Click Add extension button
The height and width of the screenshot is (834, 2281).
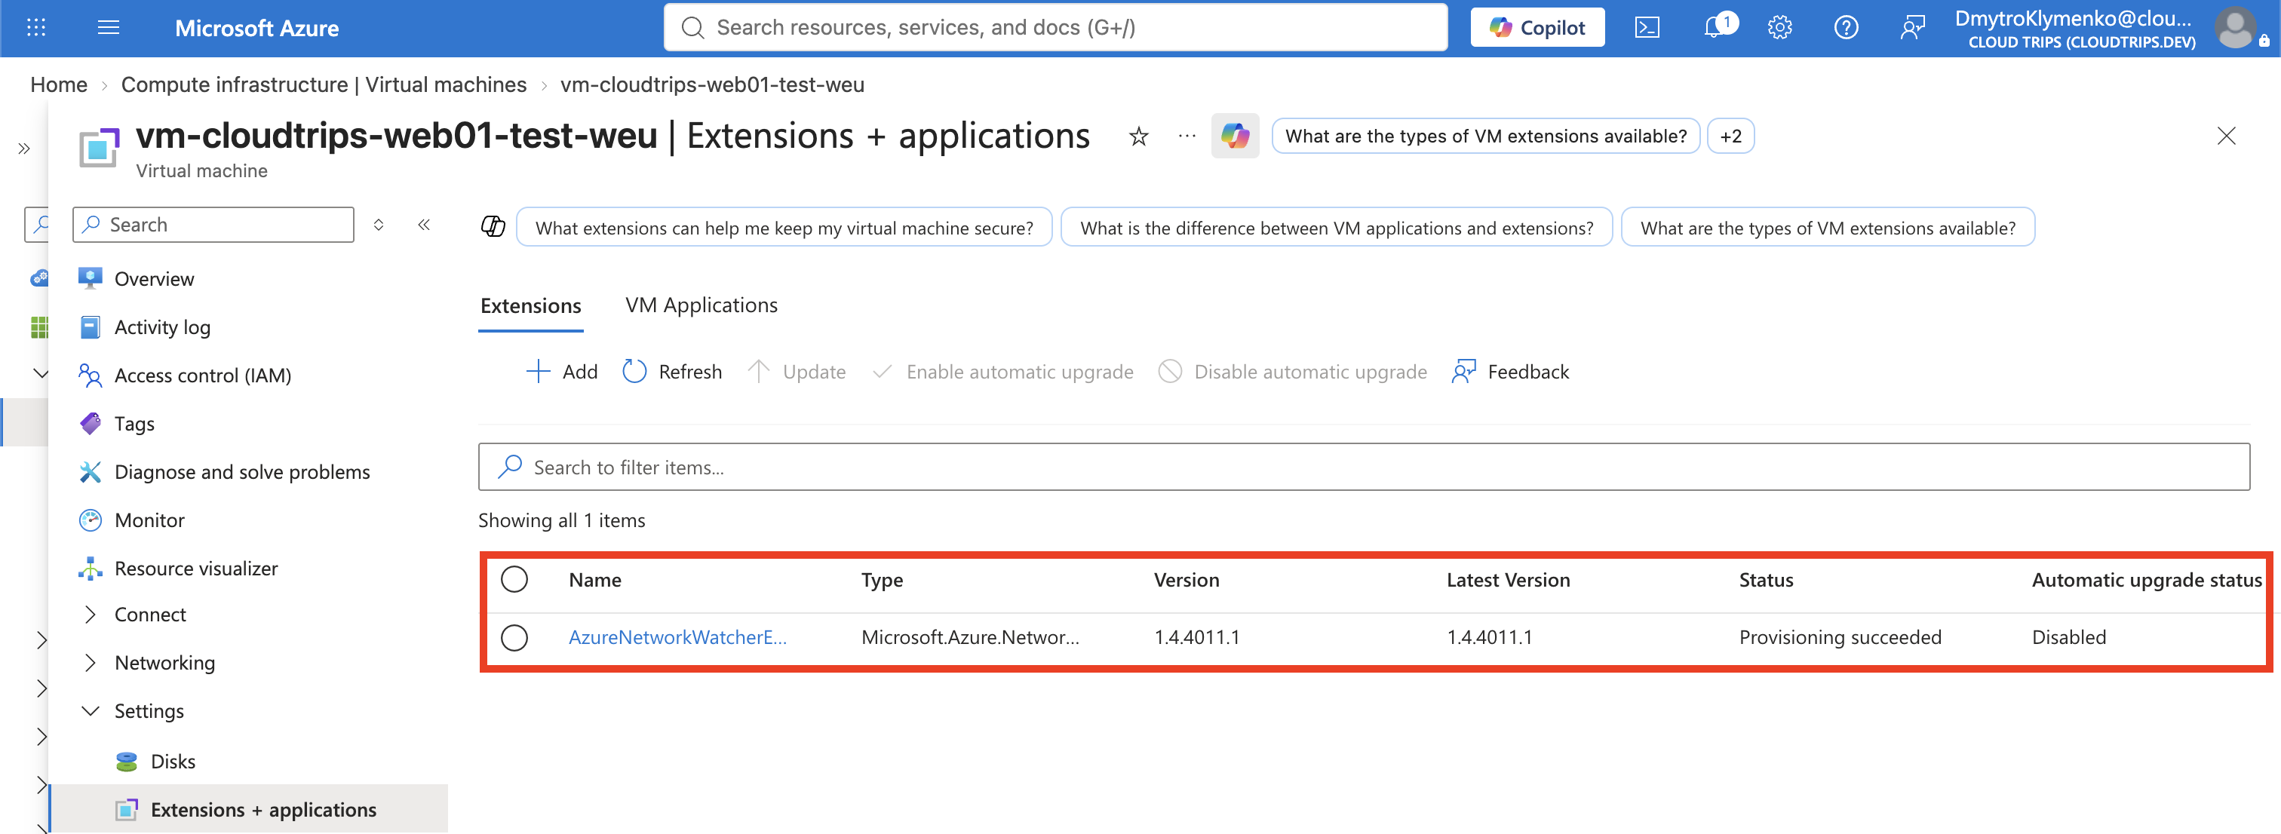pos(562,372)
